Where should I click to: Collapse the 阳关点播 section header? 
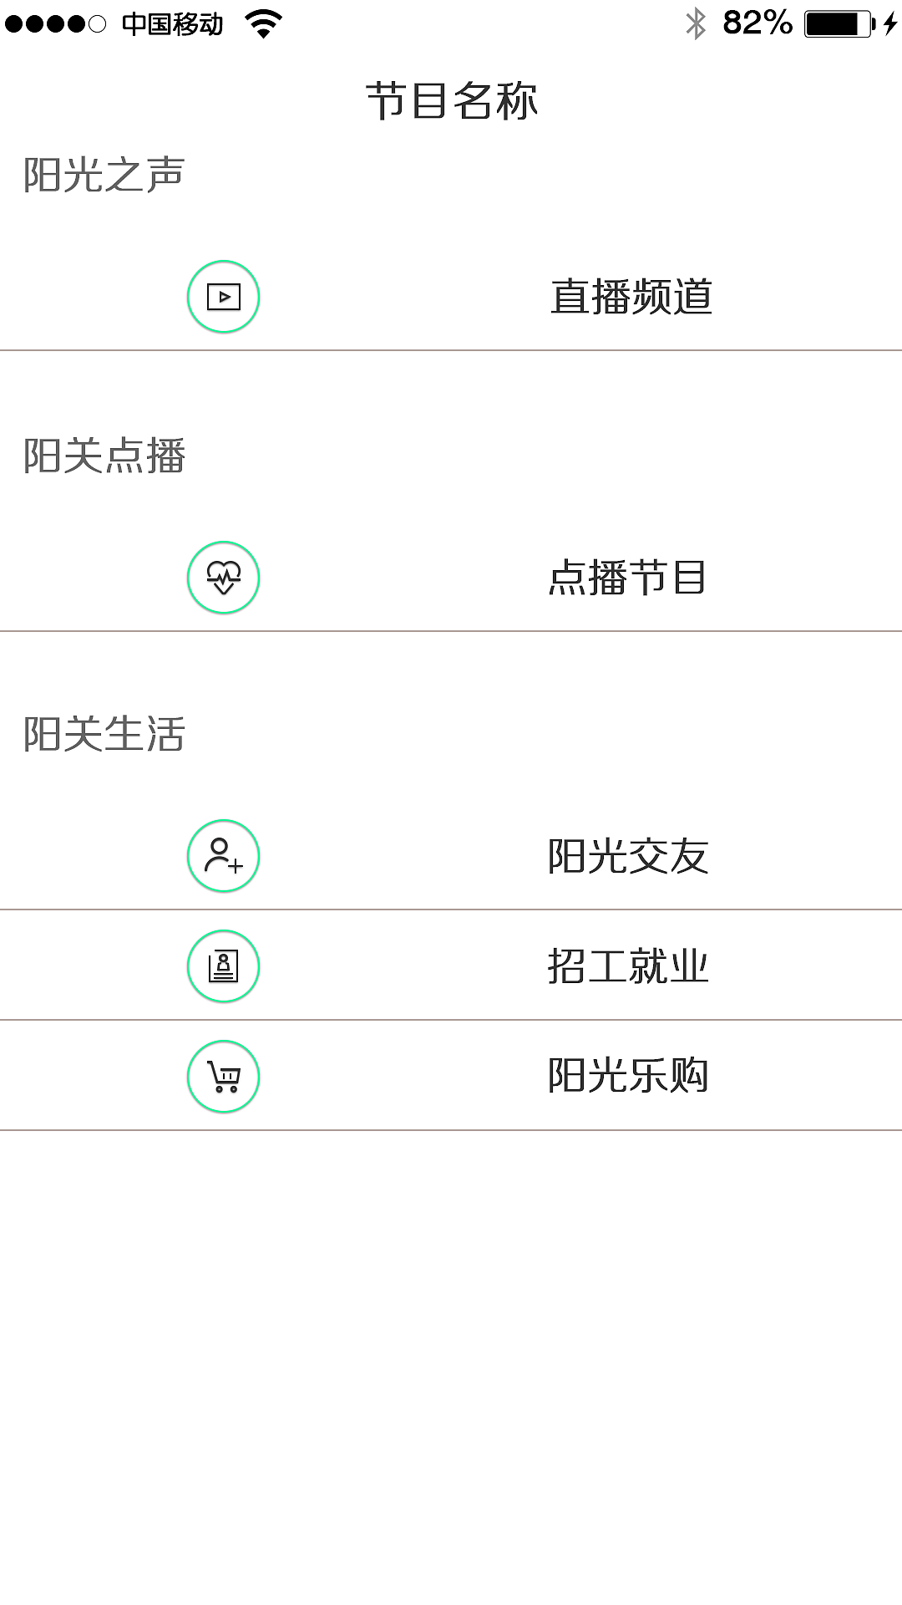coord(103,454)
